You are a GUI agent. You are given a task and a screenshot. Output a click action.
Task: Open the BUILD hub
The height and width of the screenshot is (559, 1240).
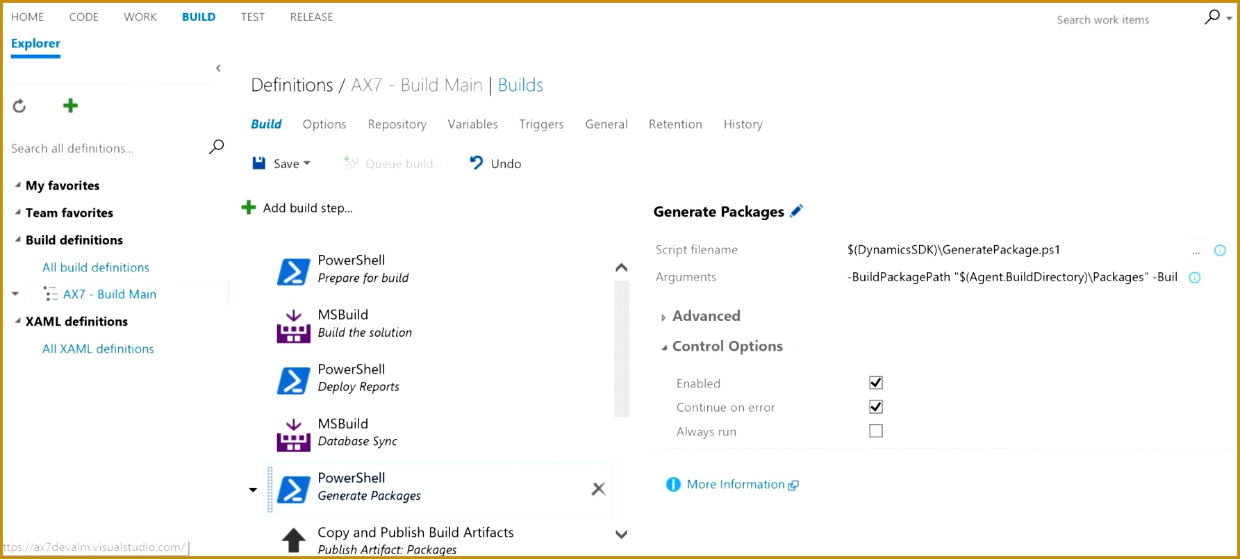click(199, 17)
